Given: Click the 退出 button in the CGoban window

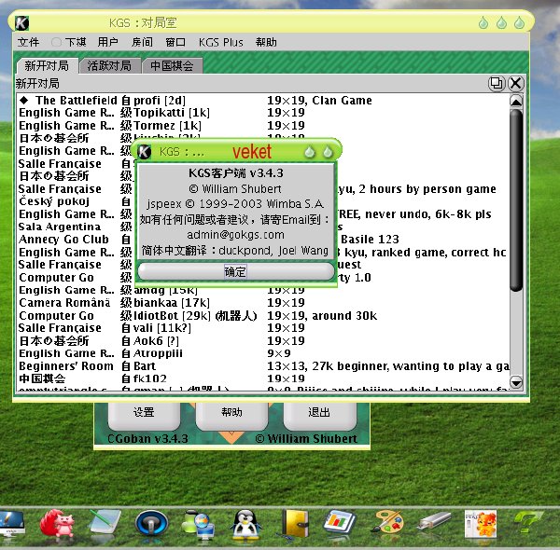Looking at the screenshot, I should [x=319, y=413].
